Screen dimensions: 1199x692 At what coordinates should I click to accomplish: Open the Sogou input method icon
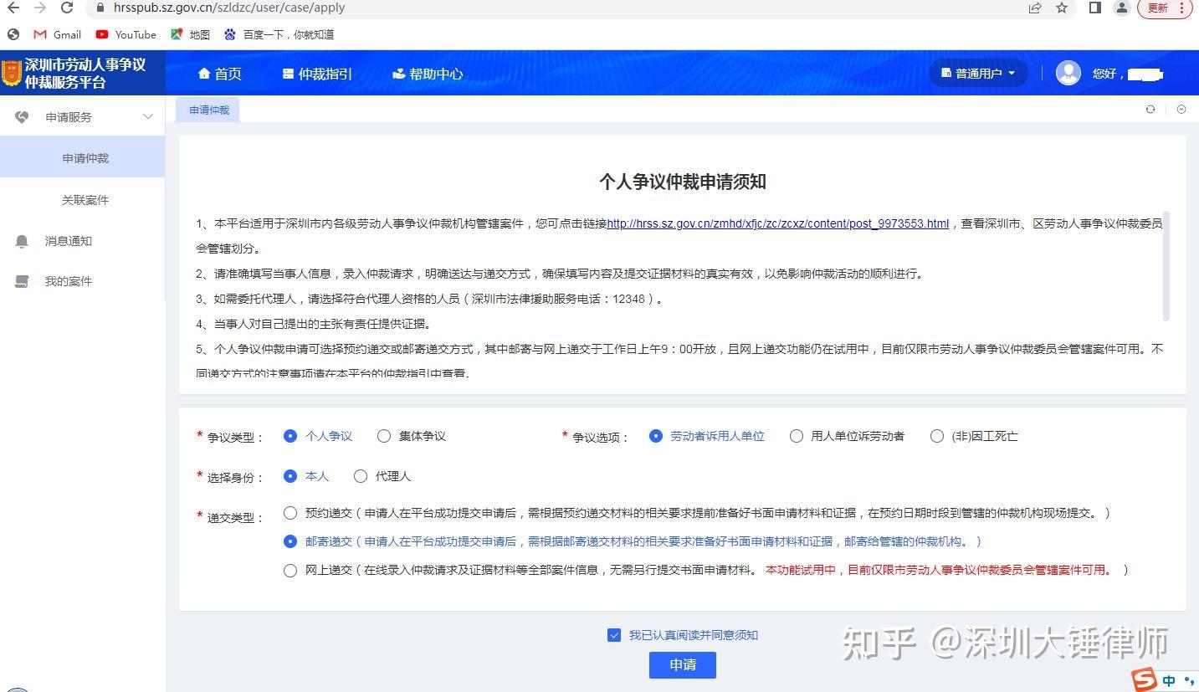click(1145, 680)
